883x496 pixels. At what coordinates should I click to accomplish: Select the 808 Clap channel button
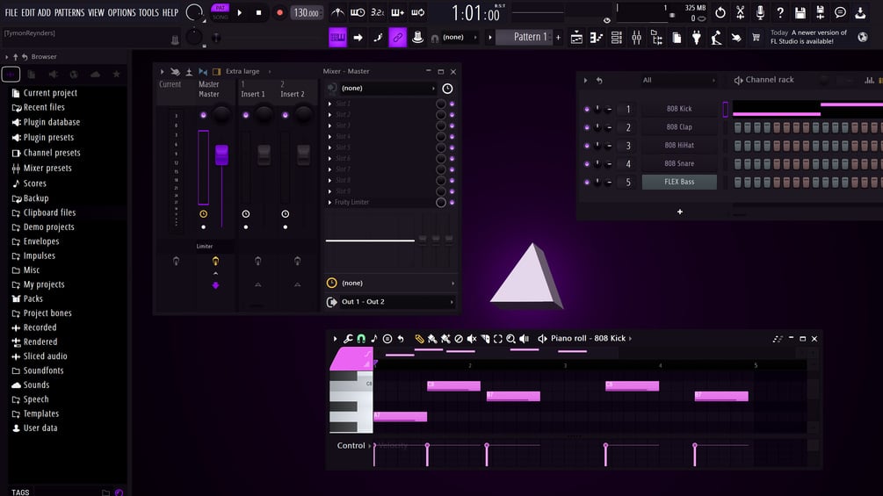coord(679,127)
